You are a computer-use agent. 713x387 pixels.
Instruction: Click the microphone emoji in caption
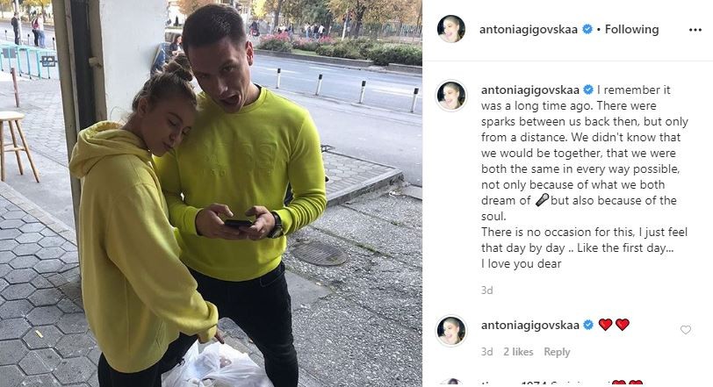(542, 200)
